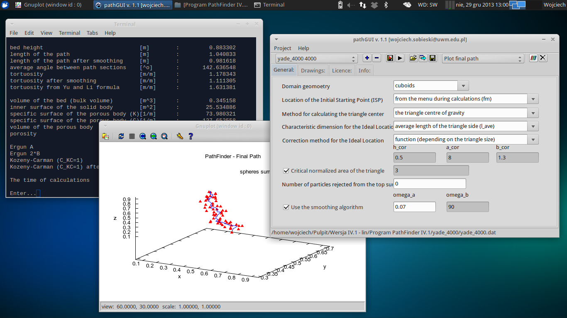This screenshot has height=318, width=567.
Task: Select the previous zoom icon in Gnuplot
Action: pyautogui.click(x=143, y=136)
